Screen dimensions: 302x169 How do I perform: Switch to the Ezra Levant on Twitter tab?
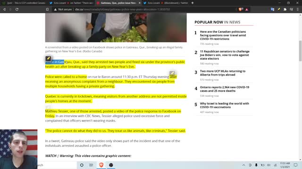coord(71,3)
